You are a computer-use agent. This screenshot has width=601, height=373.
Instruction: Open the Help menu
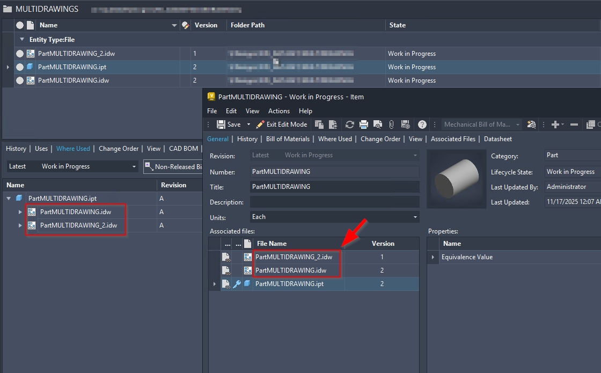pos(305,111)
